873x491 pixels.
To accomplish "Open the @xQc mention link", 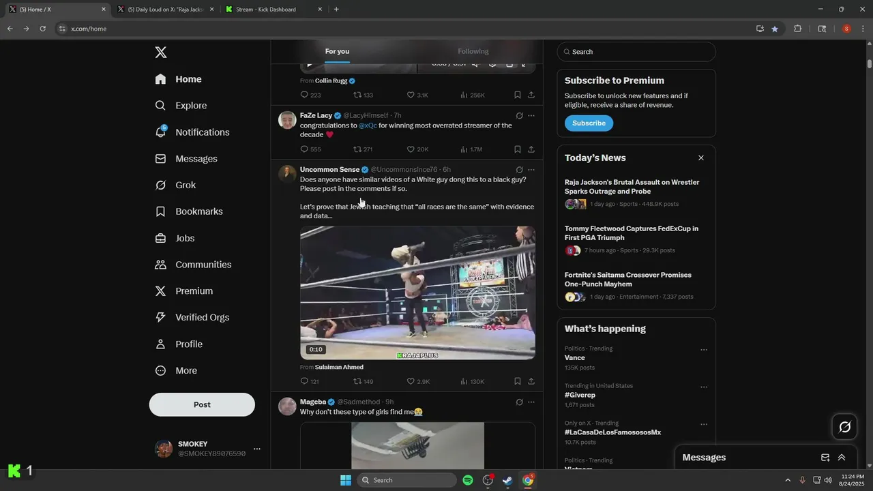I will 368,125.
